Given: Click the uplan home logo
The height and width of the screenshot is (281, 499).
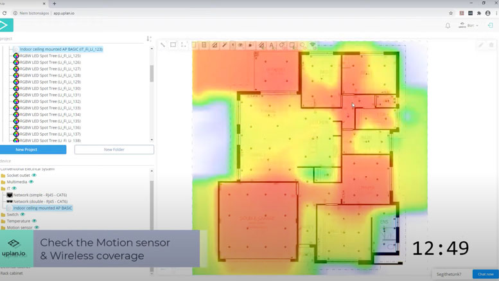Looking at the screenshot, I should pos(6,25).
